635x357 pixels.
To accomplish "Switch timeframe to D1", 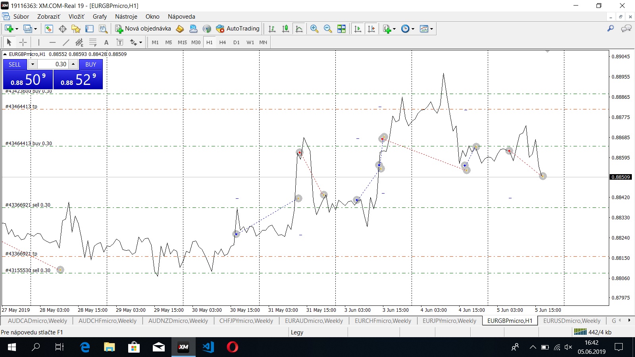I will click(237, 42).
